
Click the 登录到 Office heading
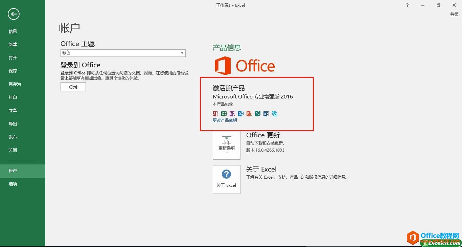(80, 65)
